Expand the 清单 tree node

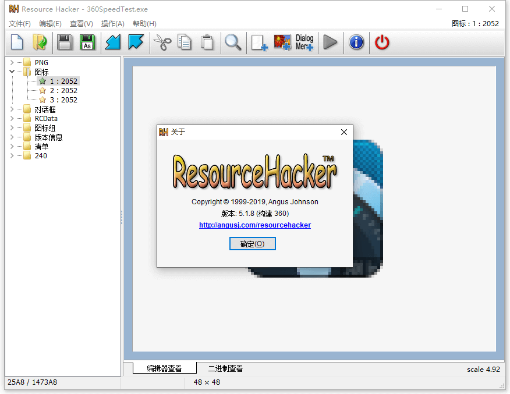click(x=12, y=146)
